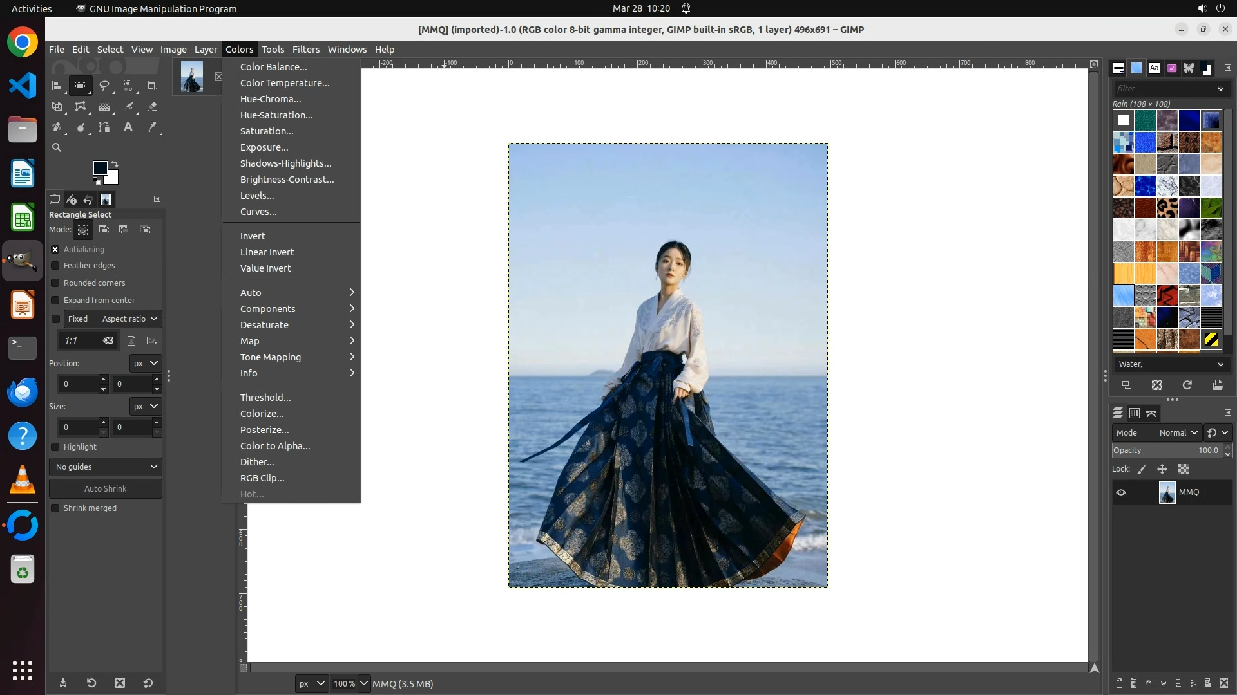Open the No guides dropdown

(106, 467)
